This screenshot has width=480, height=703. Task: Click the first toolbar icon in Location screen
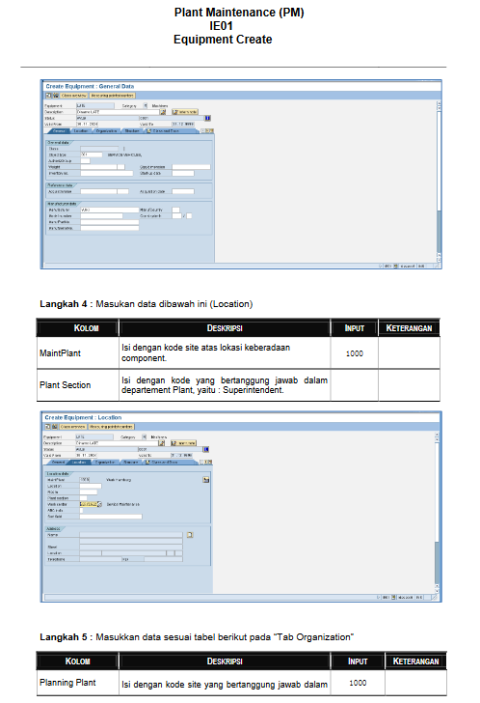48,427
